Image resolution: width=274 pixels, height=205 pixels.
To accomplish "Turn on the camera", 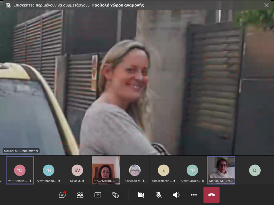I will coord(140,195).
